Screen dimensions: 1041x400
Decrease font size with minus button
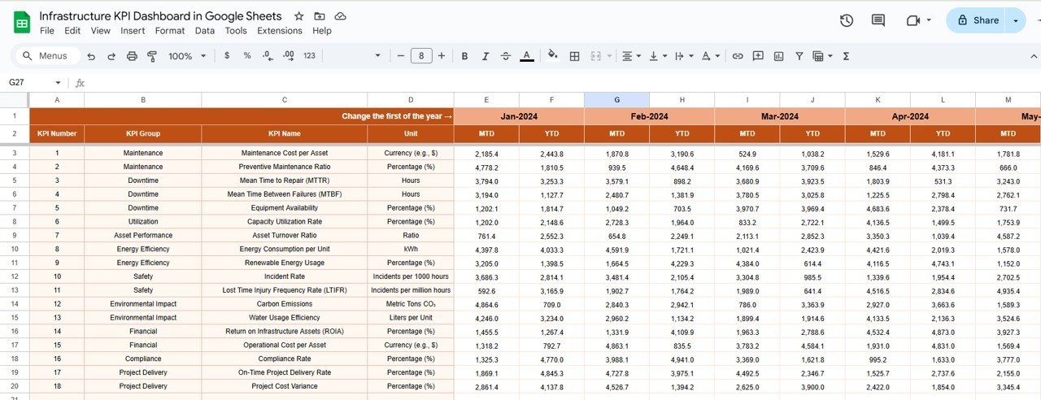click(x=400, y=56)
